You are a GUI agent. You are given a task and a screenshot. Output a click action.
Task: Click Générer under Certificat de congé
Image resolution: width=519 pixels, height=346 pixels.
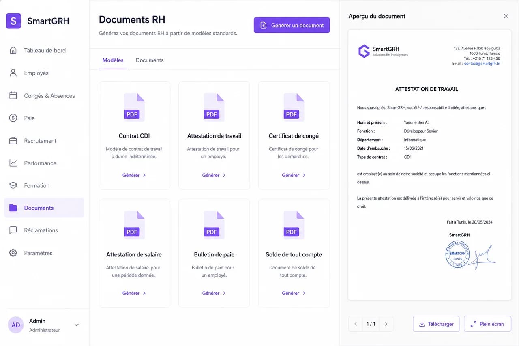(x=294, y=175)
